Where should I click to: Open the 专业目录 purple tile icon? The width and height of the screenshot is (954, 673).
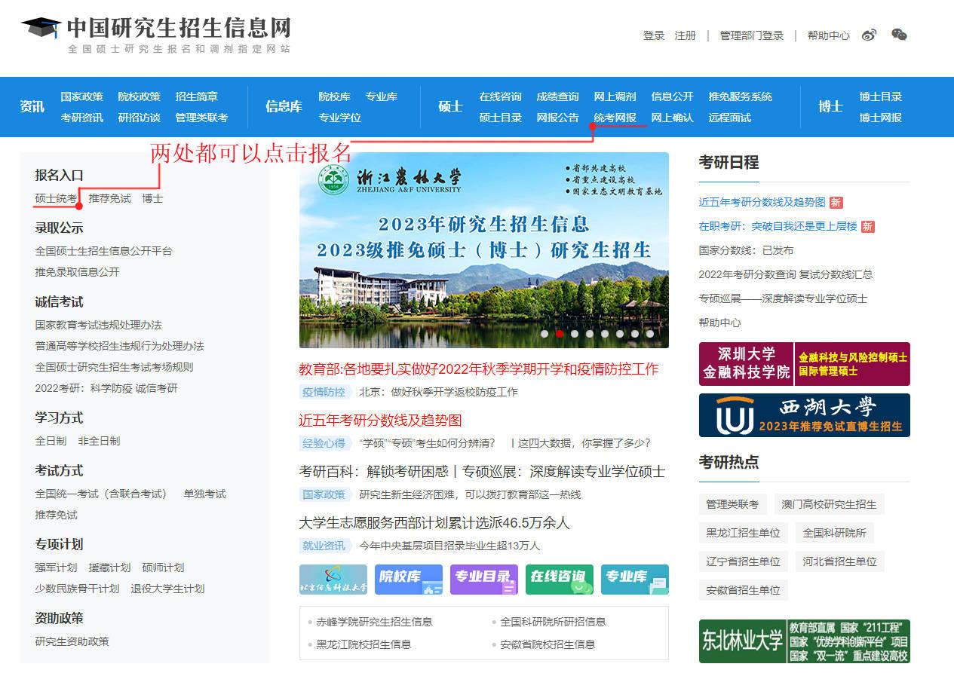(x=484, y=580)
